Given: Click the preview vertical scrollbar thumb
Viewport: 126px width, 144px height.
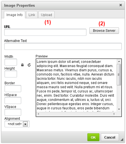Looking at the screenshot, I should click(x=119, y=75).
